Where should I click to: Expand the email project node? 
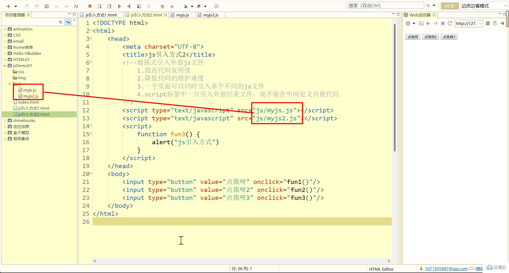[5, 41]
